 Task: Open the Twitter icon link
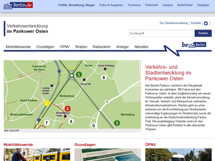tap(206, 23)
